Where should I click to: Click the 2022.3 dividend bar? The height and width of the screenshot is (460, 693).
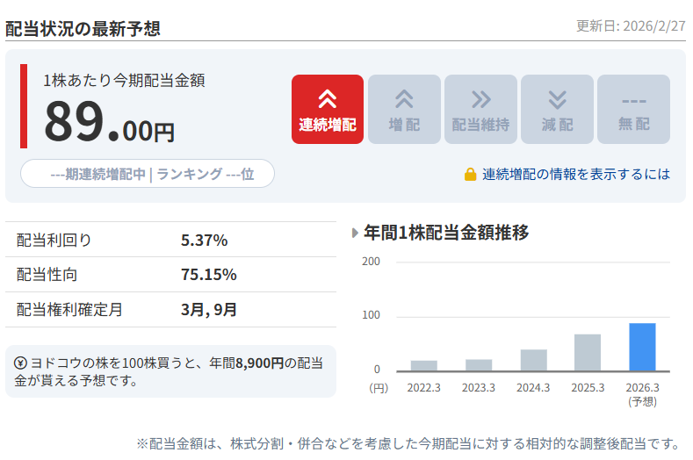(423, 365)
